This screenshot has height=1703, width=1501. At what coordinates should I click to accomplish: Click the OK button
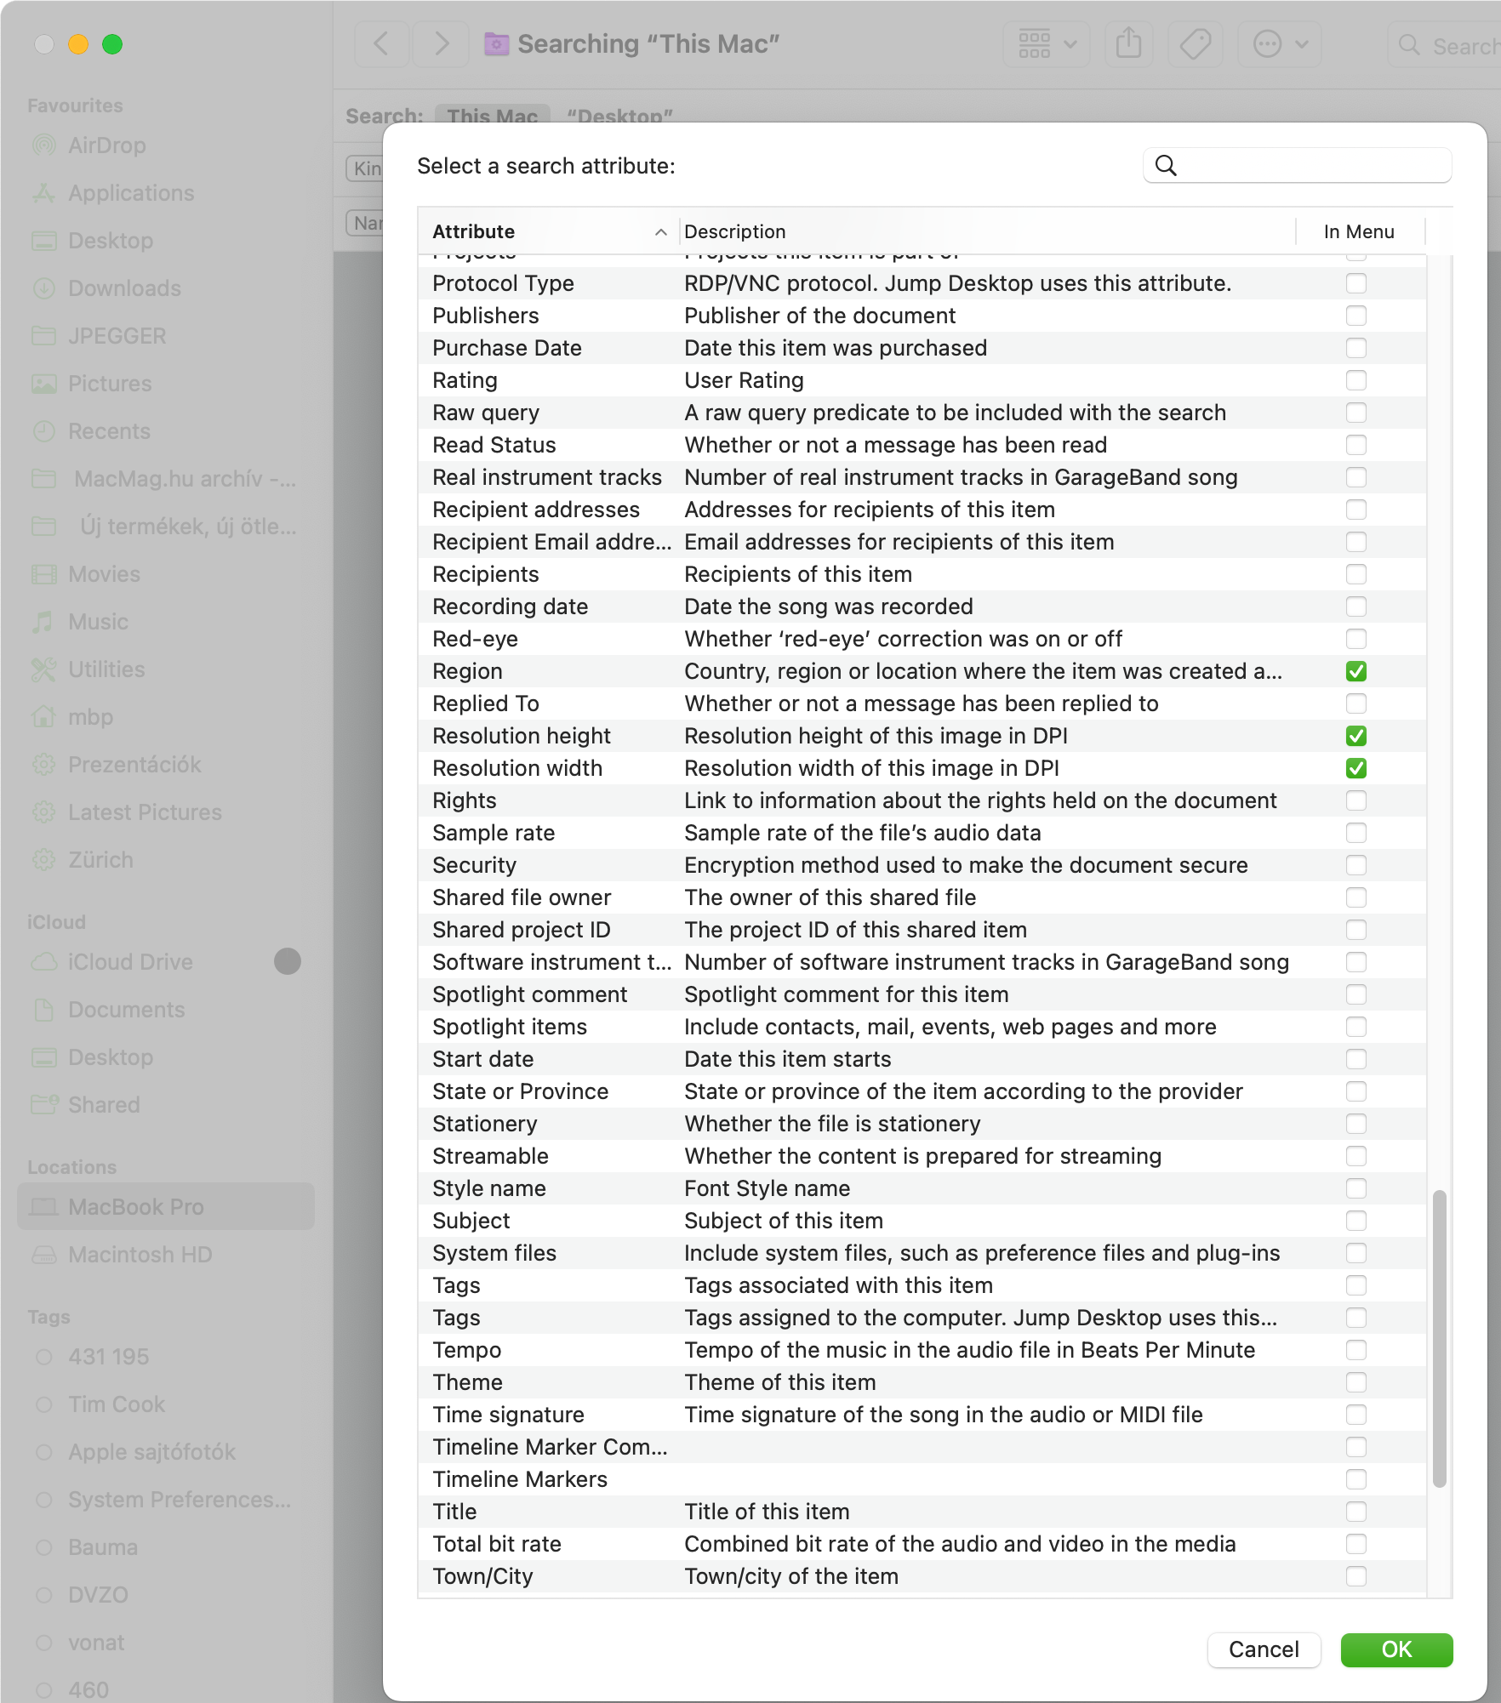[x=1396, y=1649]
